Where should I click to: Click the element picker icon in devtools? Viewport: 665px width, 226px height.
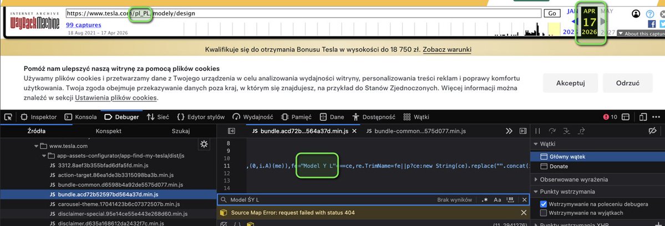pyautogui.click(x=8, y=117)
